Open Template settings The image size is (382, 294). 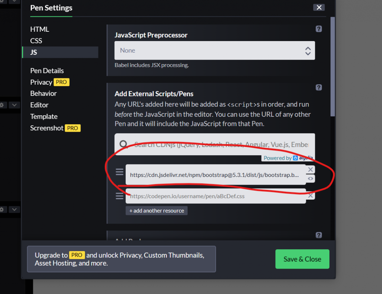(44, 116)
